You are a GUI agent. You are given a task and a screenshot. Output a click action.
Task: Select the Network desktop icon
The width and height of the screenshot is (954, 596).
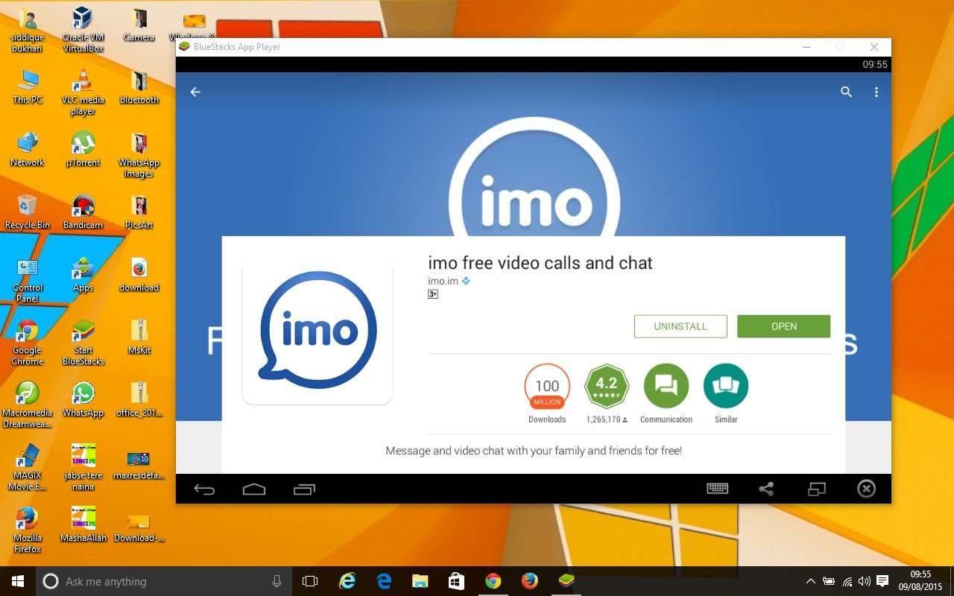[28, 149]
